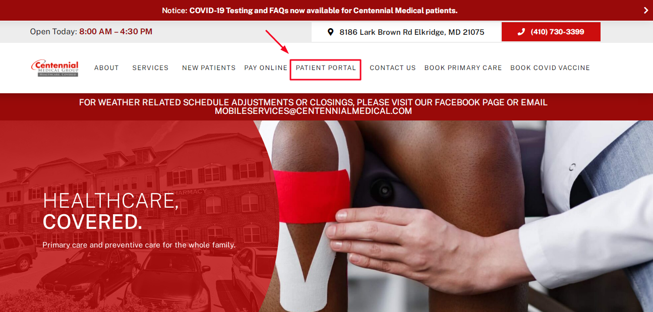Screen dimensions: 653x312
Task: Click the Healthcare, Covered headline
Action: pyautogui.click(x=110, y=211)
